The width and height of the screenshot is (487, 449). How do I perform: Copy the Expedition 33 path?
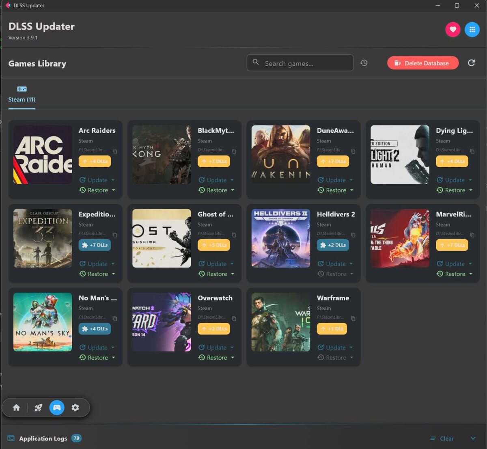pyautogui.click(x=115, y=235)
